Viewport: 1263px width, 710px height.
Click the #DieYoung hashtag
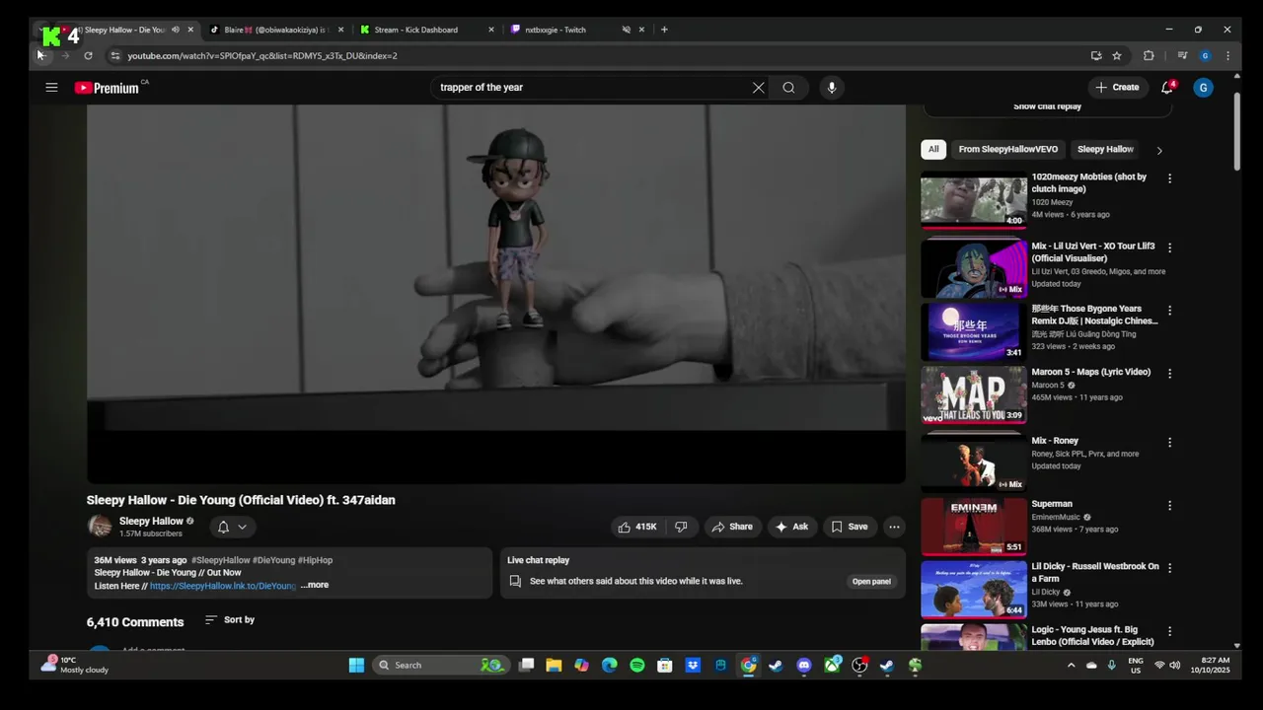point(274,560)
